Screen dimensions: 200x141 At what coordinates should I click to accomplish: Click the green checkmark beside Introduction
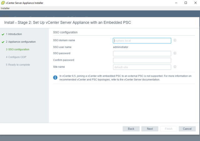point(3,34)
